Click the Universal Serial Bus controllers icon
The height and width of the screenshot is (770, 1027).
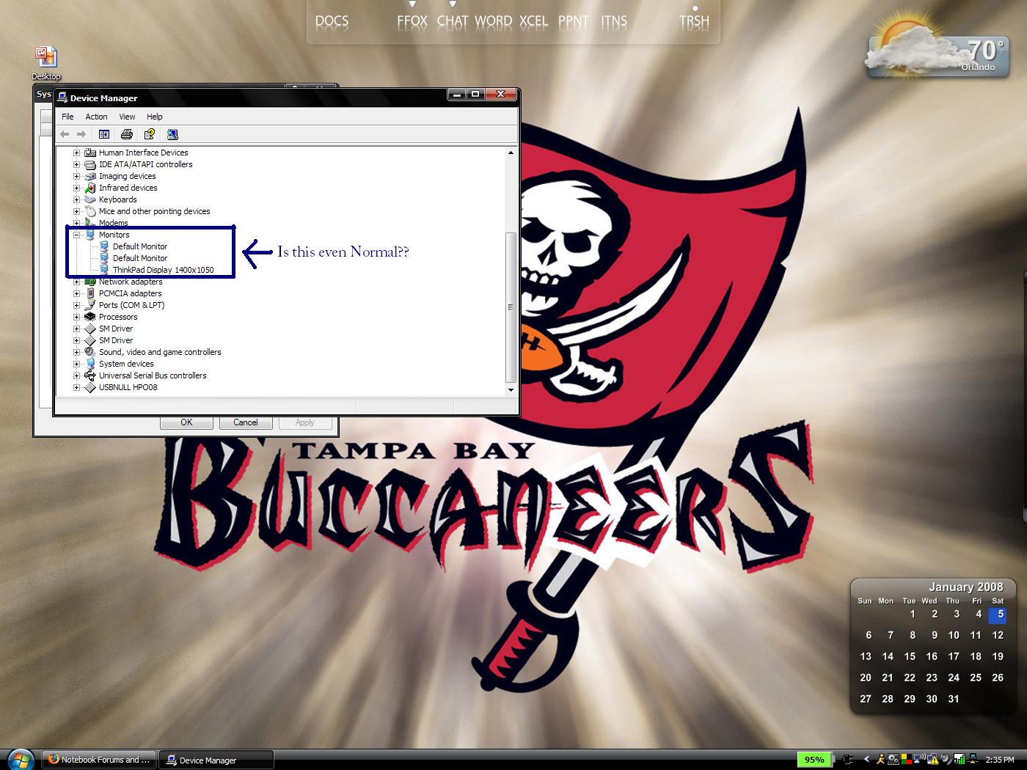pos(90,375)
